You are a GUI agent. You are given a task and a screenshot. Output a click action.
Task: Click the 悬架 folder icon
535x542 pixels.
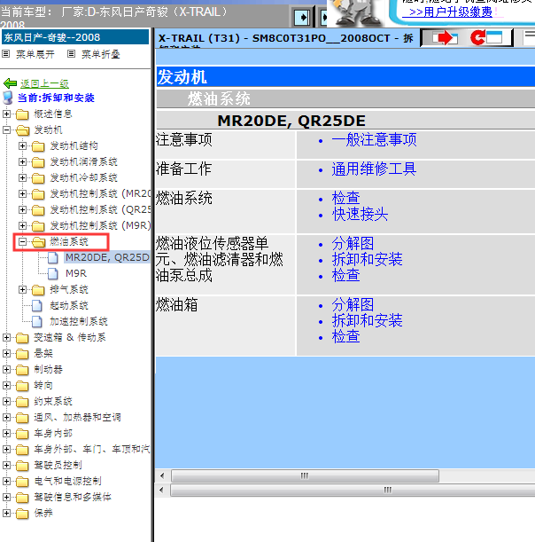[22, 354]
